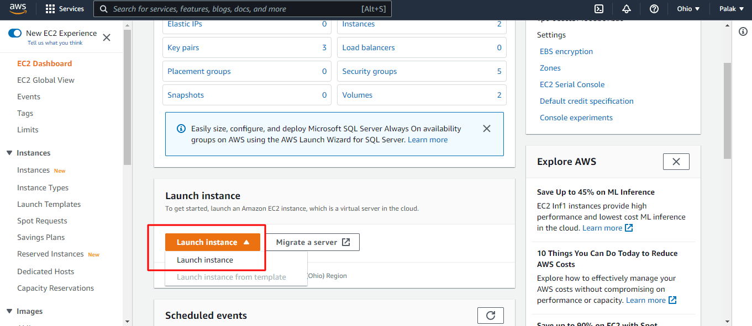752x326 pixels.
Task: Toggle the New EC2 Experience switch
Action: click(15, 33)
